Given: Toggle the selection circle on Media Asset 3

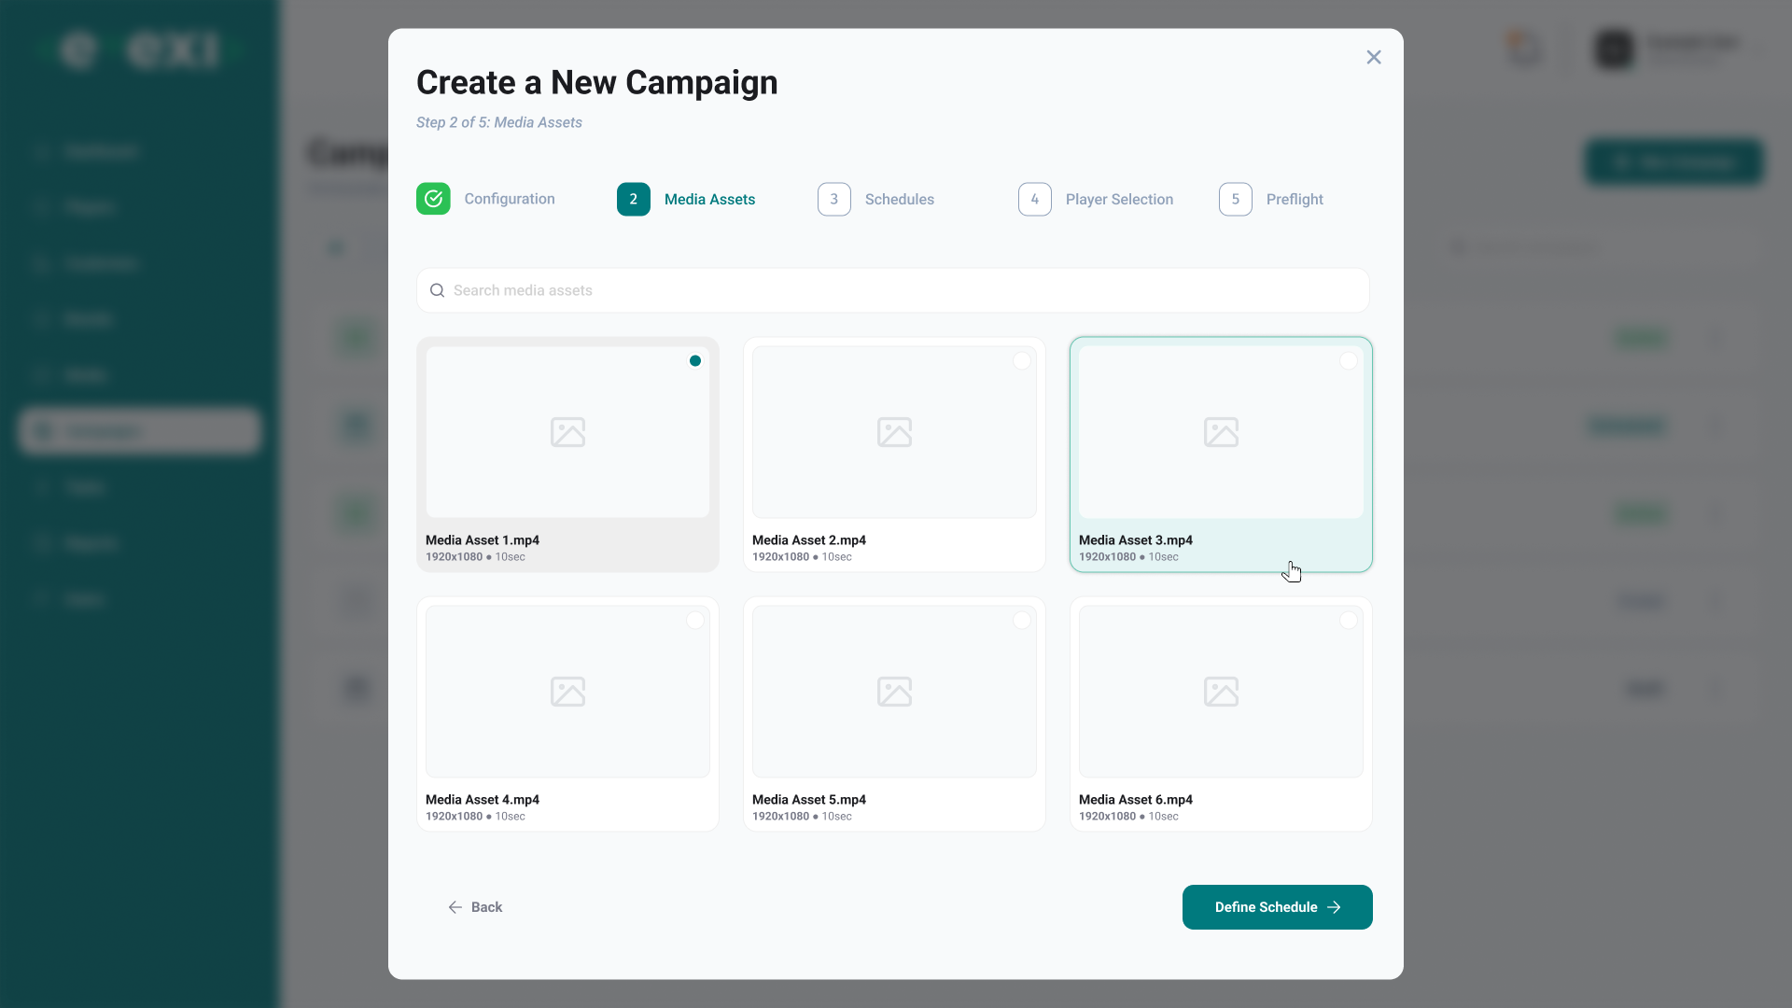Looking at the screenshot, I should pyautogui.click(x=1349, y=361).
